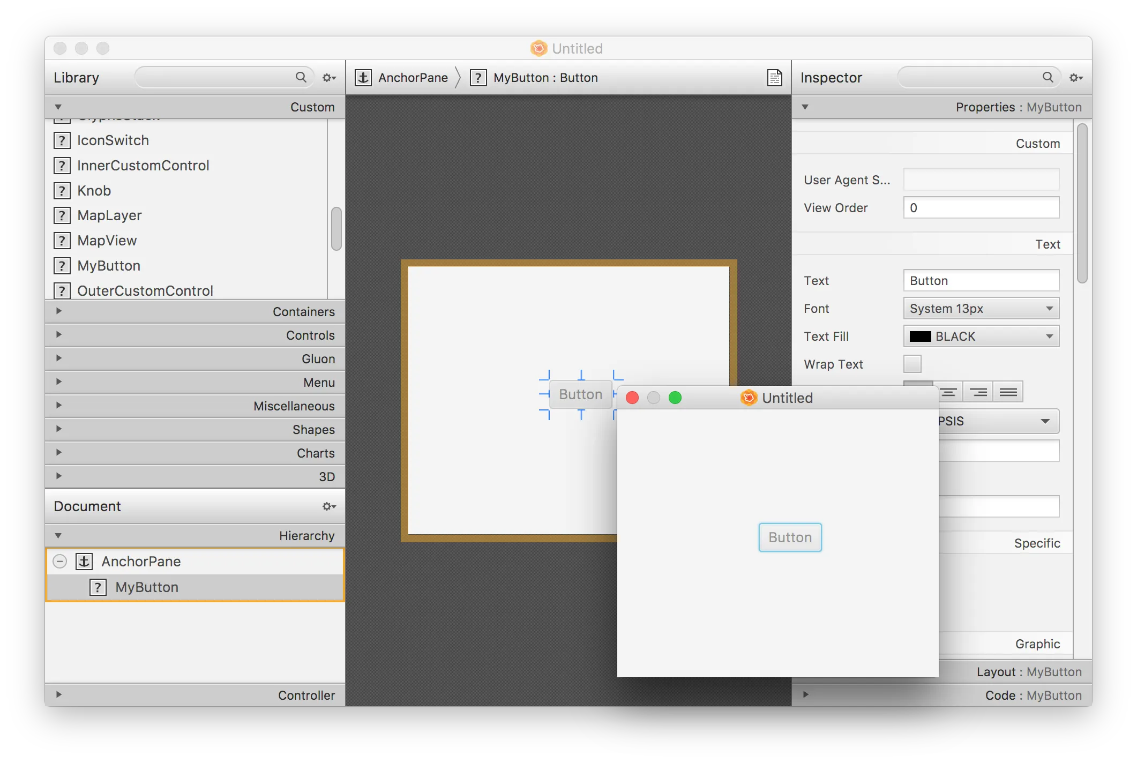Click the Inspector gear menu icon

1076,78
